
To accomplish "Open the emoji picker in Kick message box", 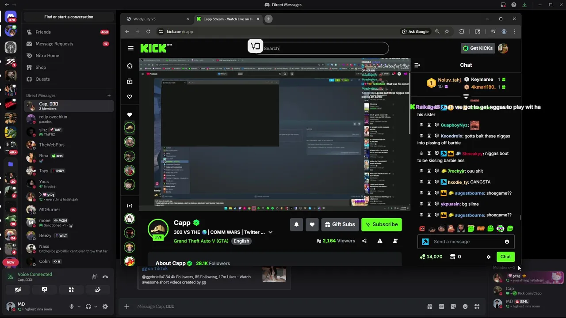I will 507,242.
